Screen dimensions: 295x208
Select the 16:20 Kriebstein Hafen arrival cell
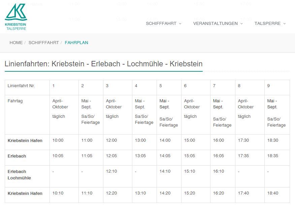tap(219, 194)
